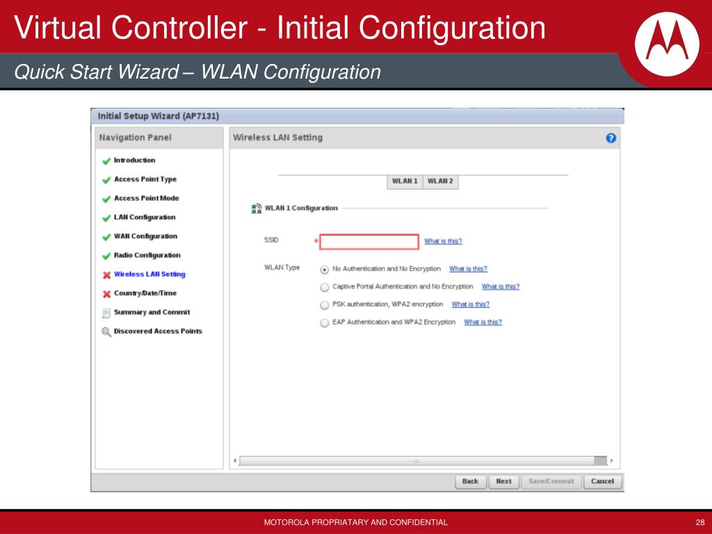712x534 pixels.
Task: Open the WAN Configuration step
Action: tap(145, 236)
